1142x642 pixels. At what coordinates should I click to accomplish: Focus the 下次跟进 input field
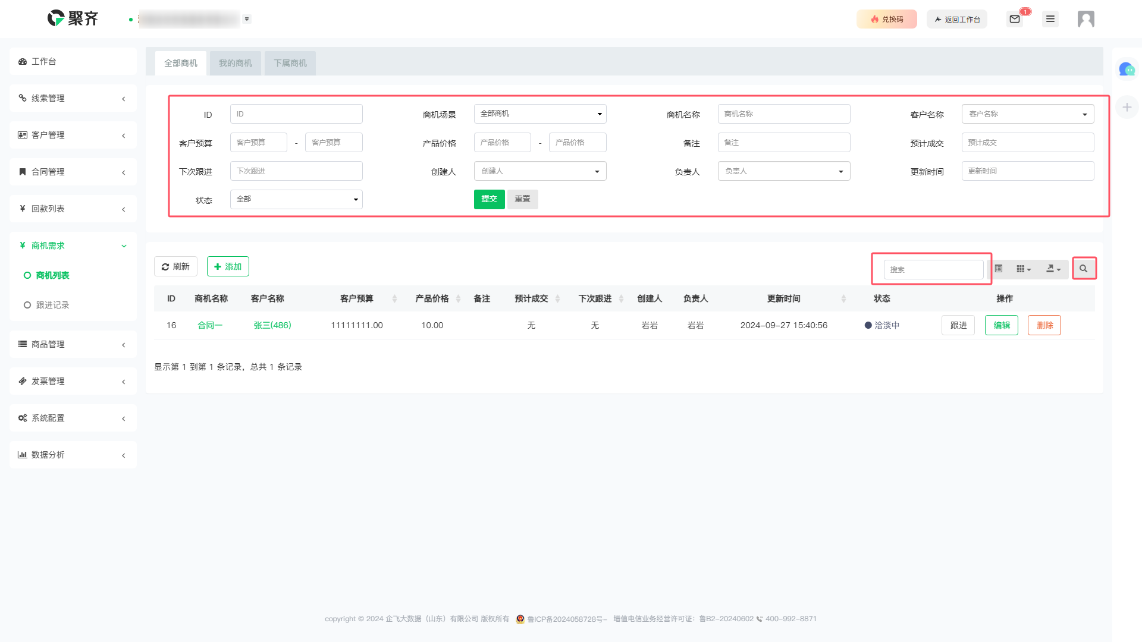coord(296,171)
